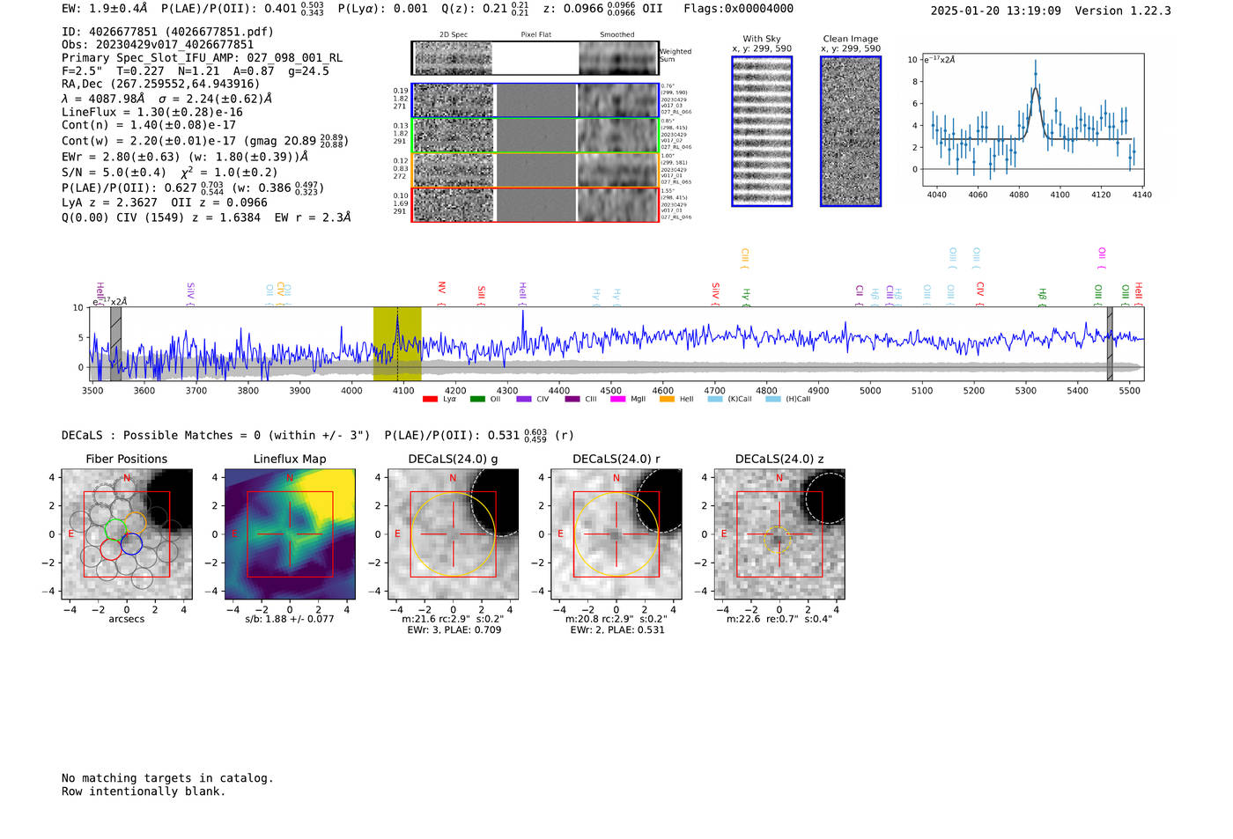This screenshot has width=1233, height=839.
Task: Click the 's/b: 1.88 +/- 0.077' label
Action: (x=290, y=619)
